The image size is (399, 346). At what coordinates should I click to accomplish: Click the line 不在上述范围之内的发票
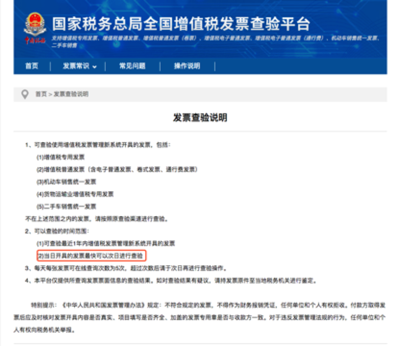[97, 219]
